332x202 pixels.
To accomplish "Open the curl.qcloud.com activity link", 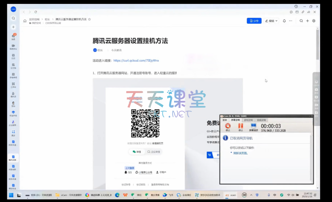I will [x=136, y=60].
